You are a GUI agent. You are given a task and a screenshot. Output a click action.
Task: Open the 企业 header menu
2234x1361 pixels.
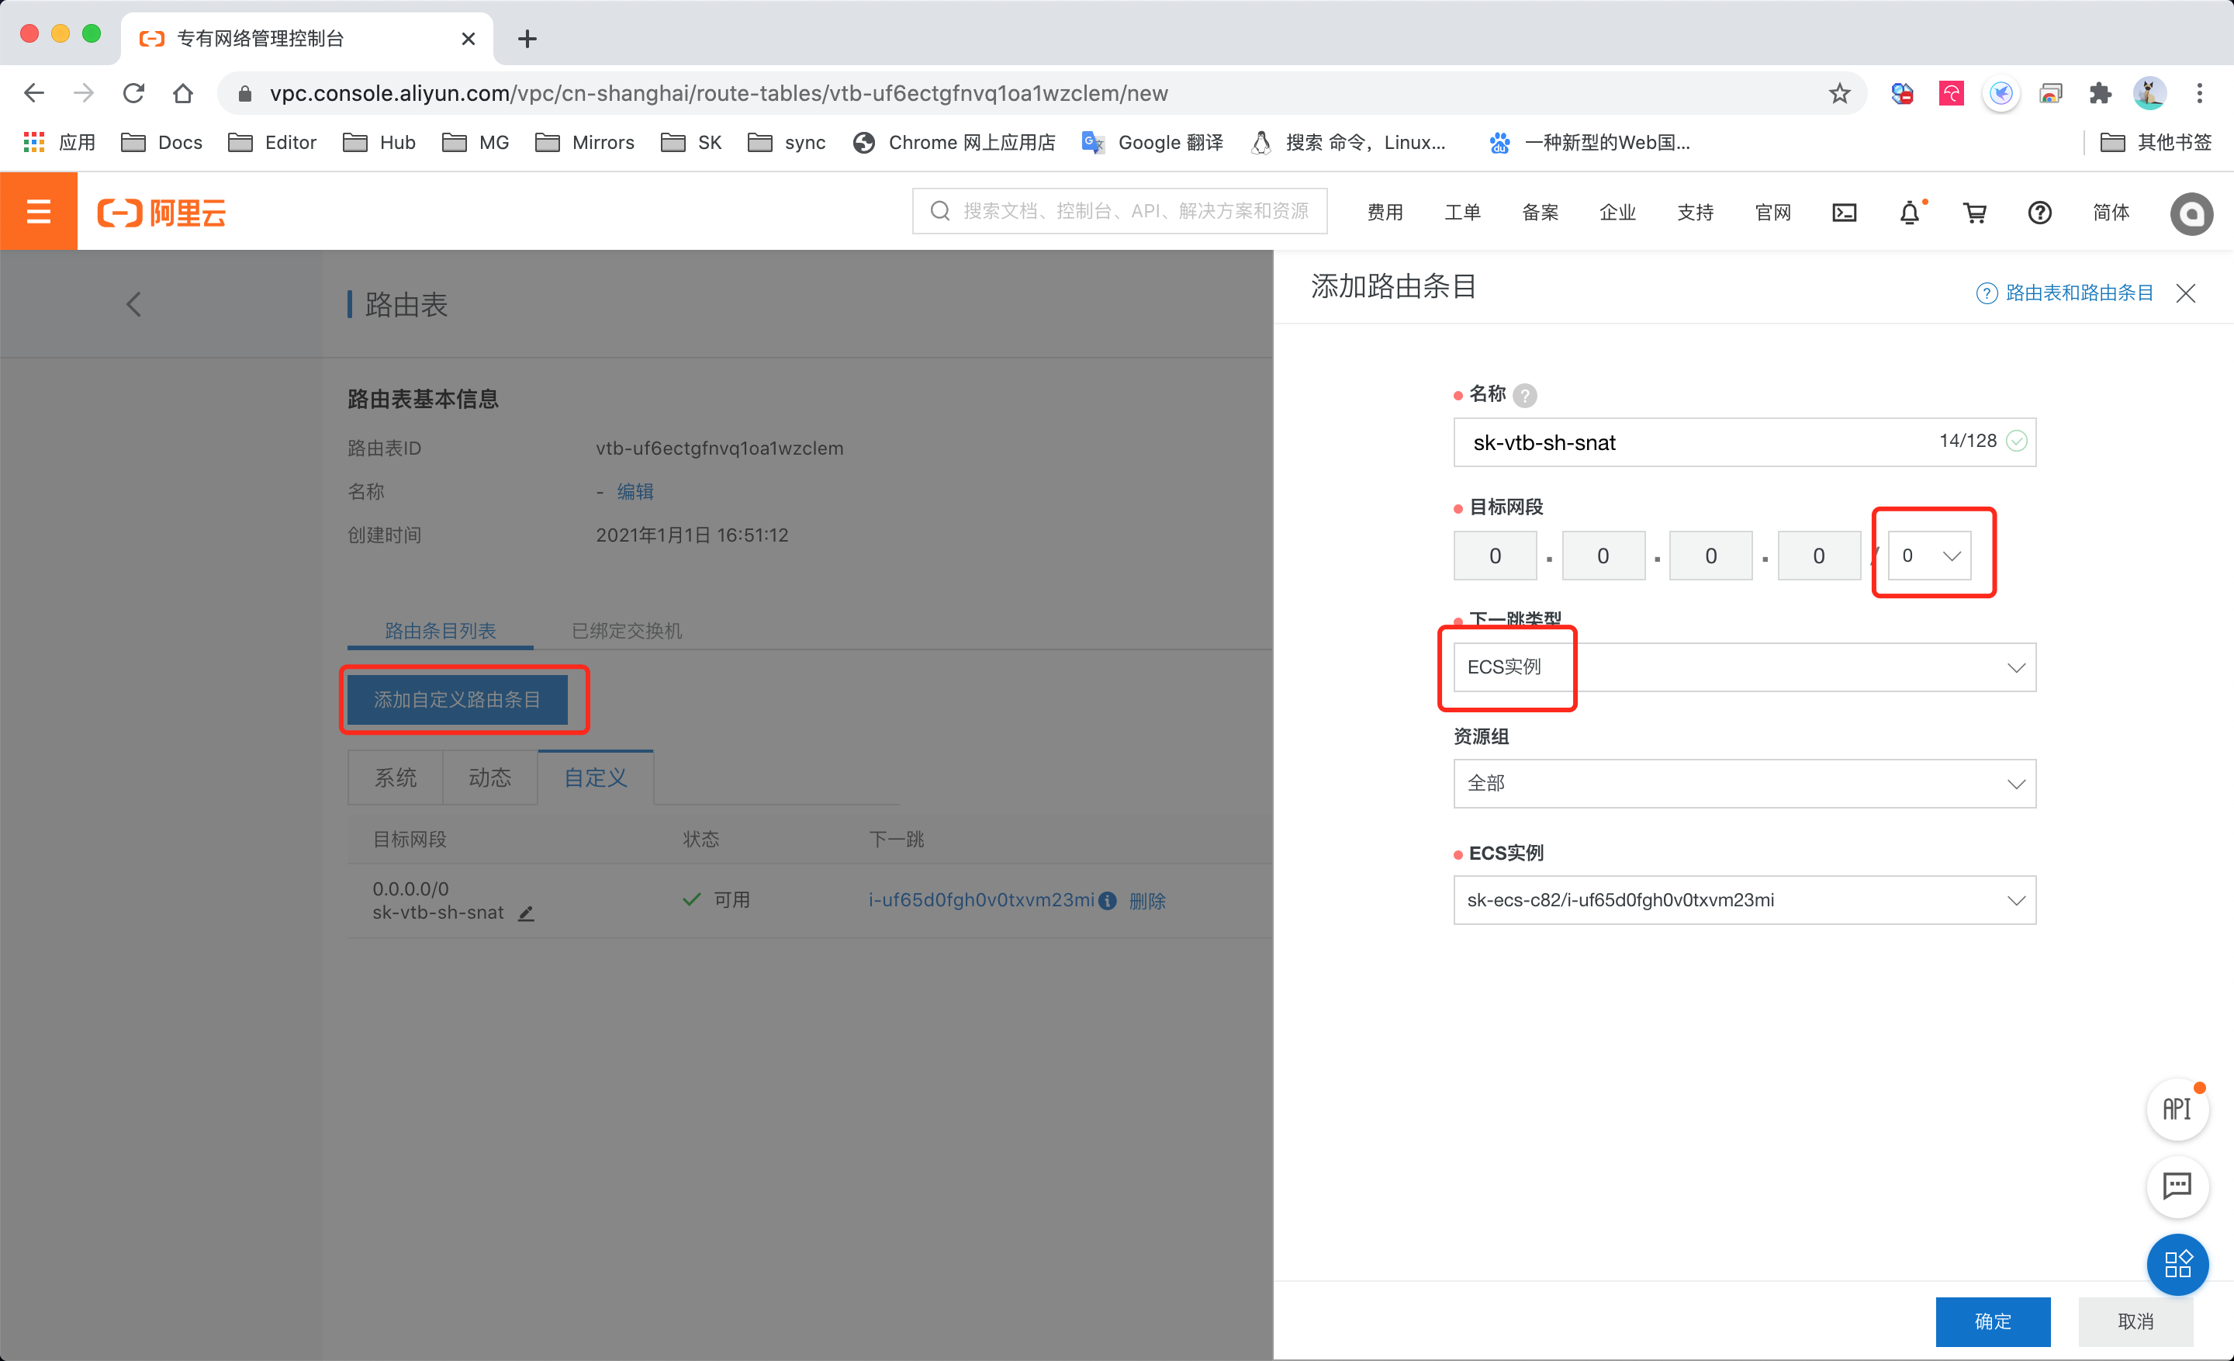1617,212
